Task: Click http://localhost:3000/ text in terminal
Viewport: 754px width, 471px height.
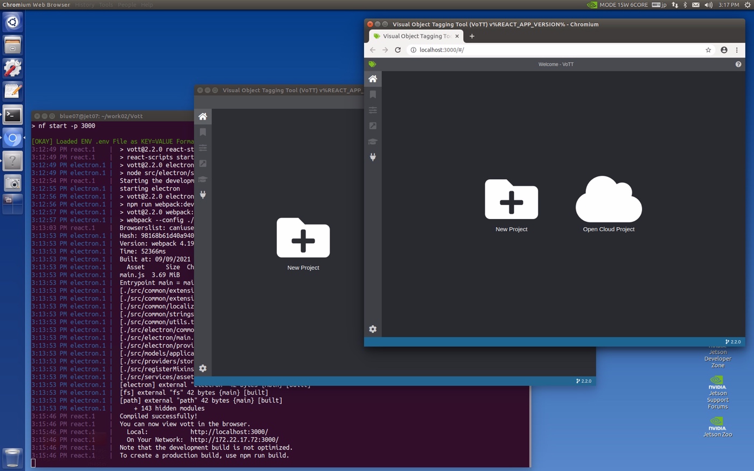Action: click(229, 432)
